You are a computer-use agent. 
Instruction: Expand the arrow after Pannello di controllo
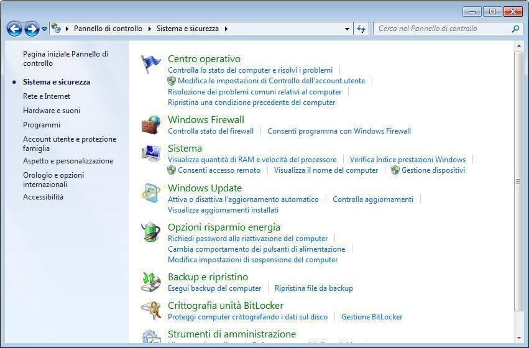coord(149,29)
